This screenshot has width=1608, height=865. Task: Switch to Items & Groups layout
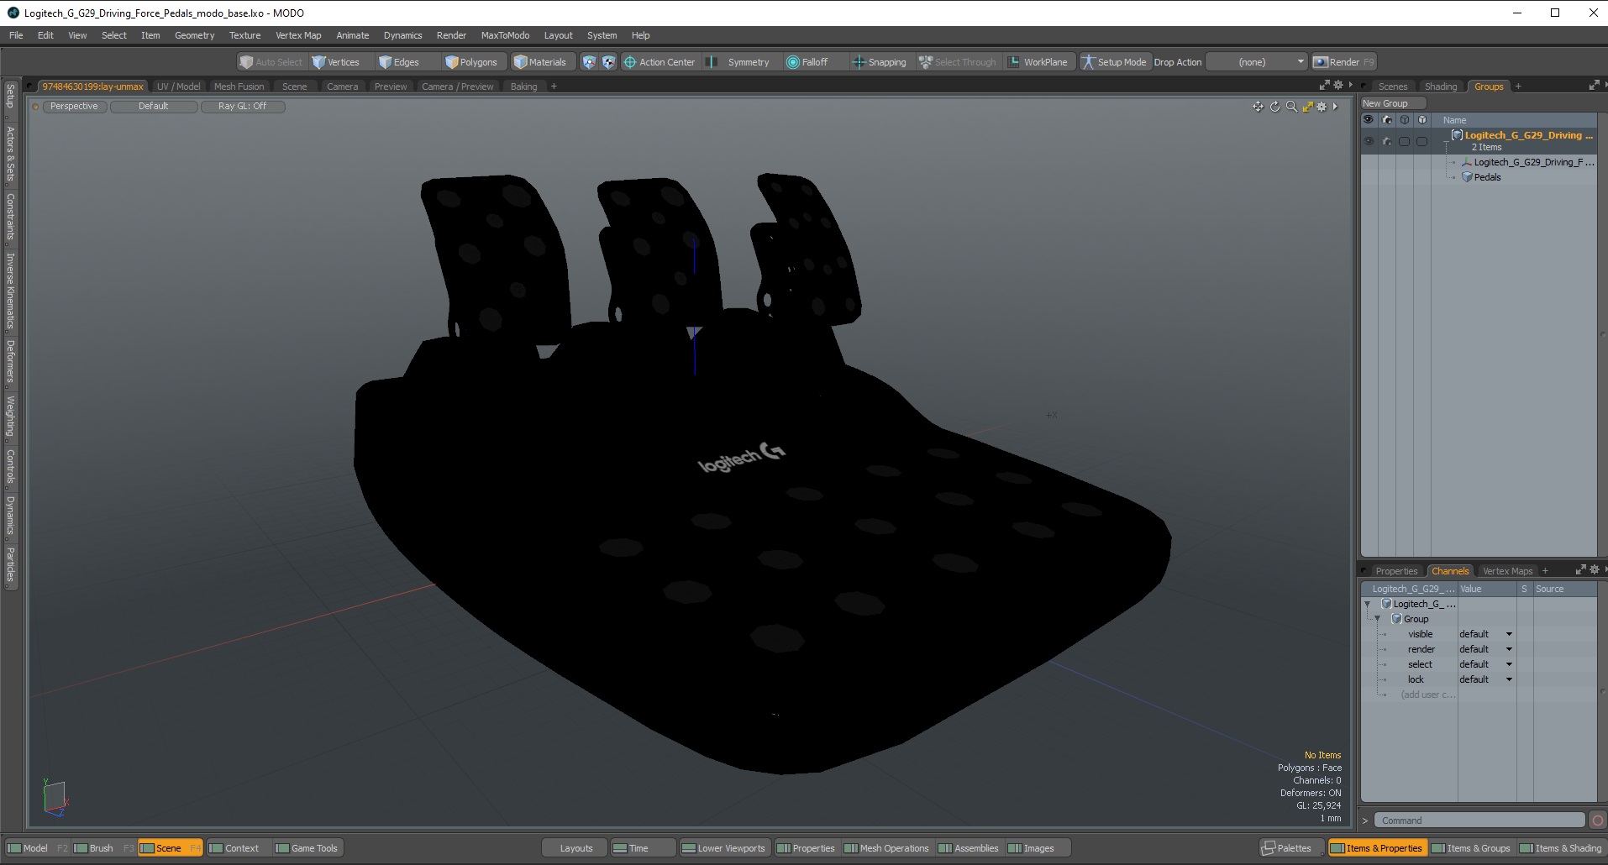coord(1470,848)
